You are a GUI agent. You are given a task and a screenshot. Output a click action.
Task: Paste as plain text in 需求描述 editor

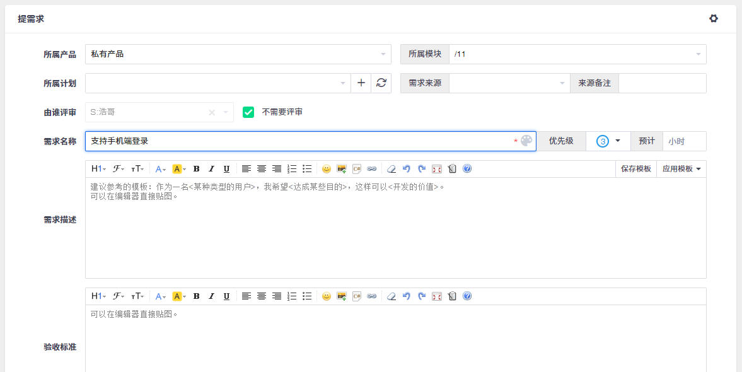[452, 168]
